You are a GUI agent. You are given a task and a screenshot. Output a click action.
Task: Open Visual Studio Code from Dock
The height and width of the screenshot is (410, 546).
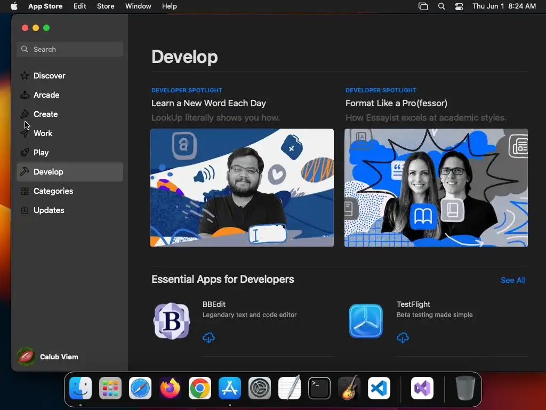[x=379, y=388]
